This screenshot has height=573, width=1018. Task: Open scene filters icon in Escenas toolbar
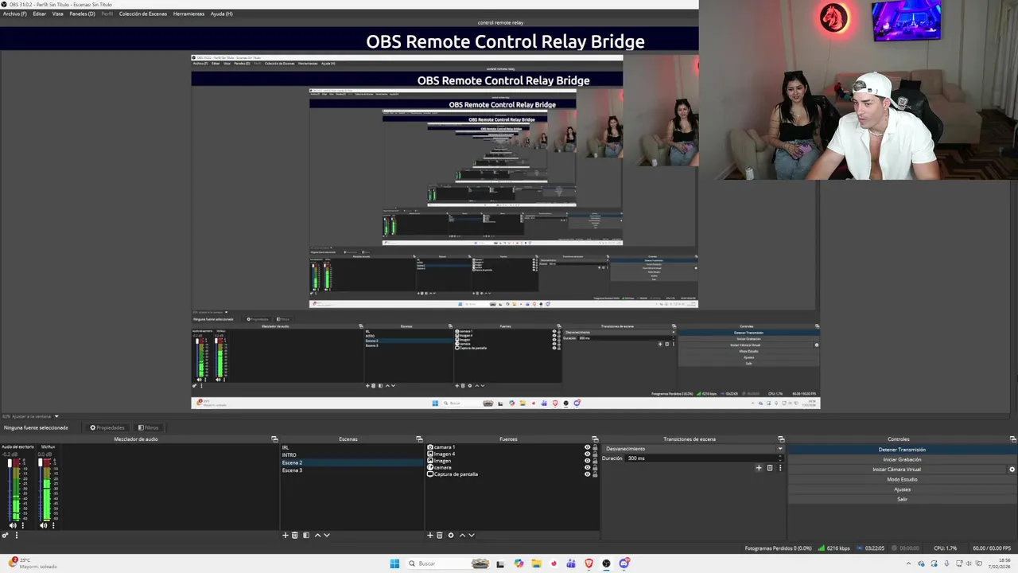pyautogui.click(x=305, y=535)
